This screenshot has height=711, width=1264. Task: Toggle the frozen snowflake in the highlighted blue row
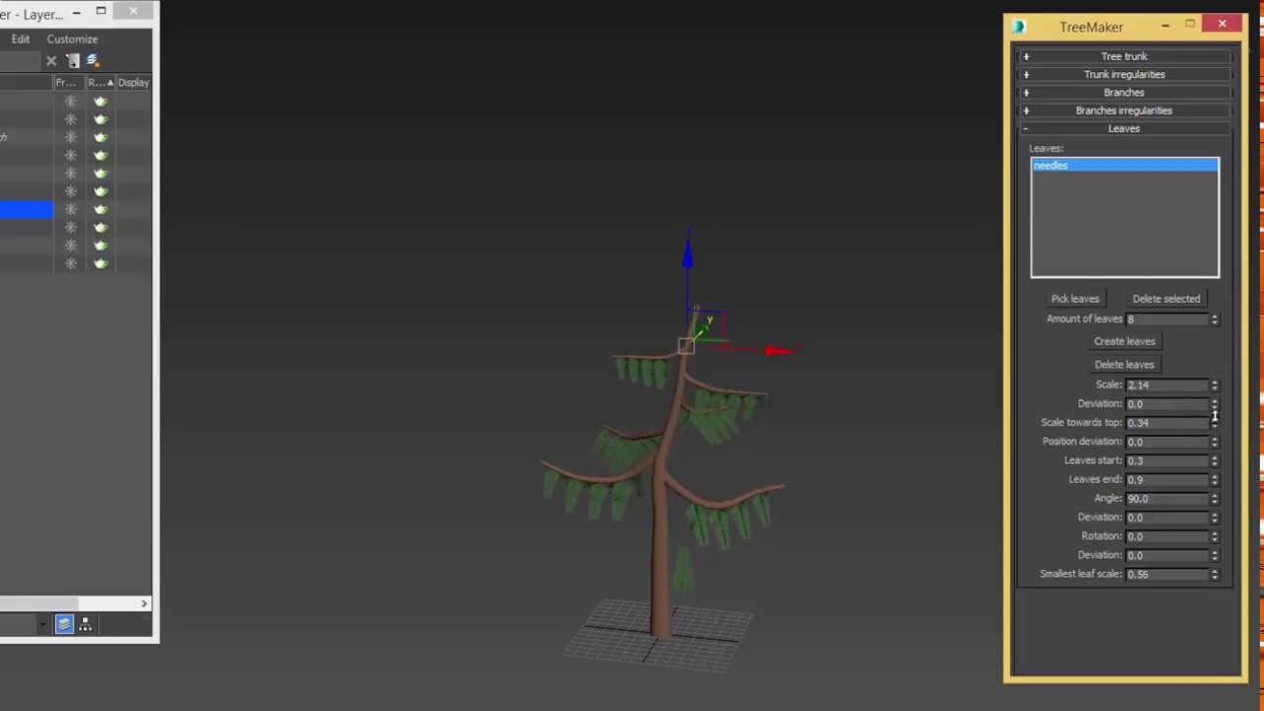(x=70, y=209)
